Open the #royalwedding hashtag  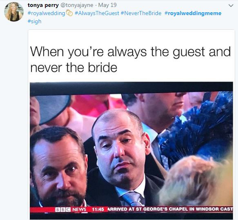pyautogui.click(x=47, y=13)
